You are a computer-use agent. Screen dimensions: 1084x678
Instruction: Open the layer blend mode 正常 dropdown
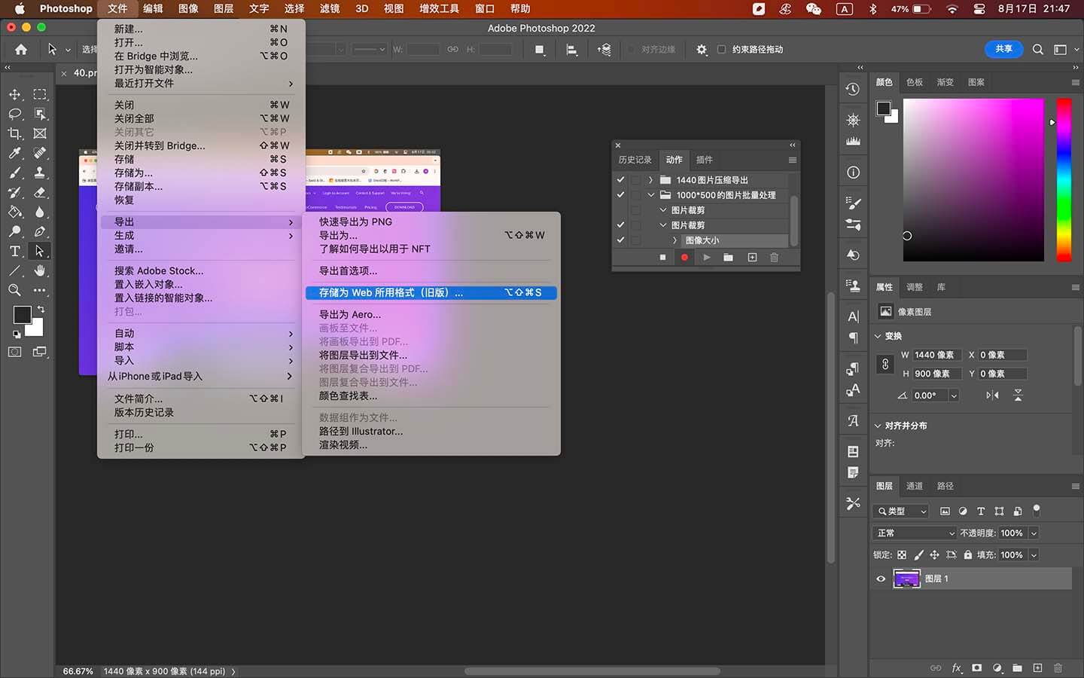pos(915,533)
